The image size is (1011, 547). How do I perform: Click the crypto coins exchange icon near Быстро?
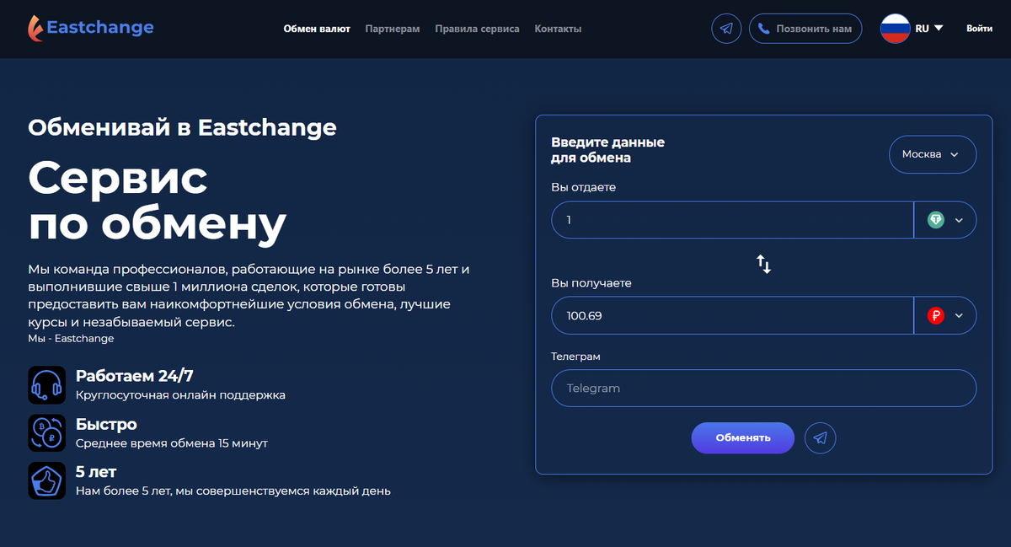pos(47,432)
